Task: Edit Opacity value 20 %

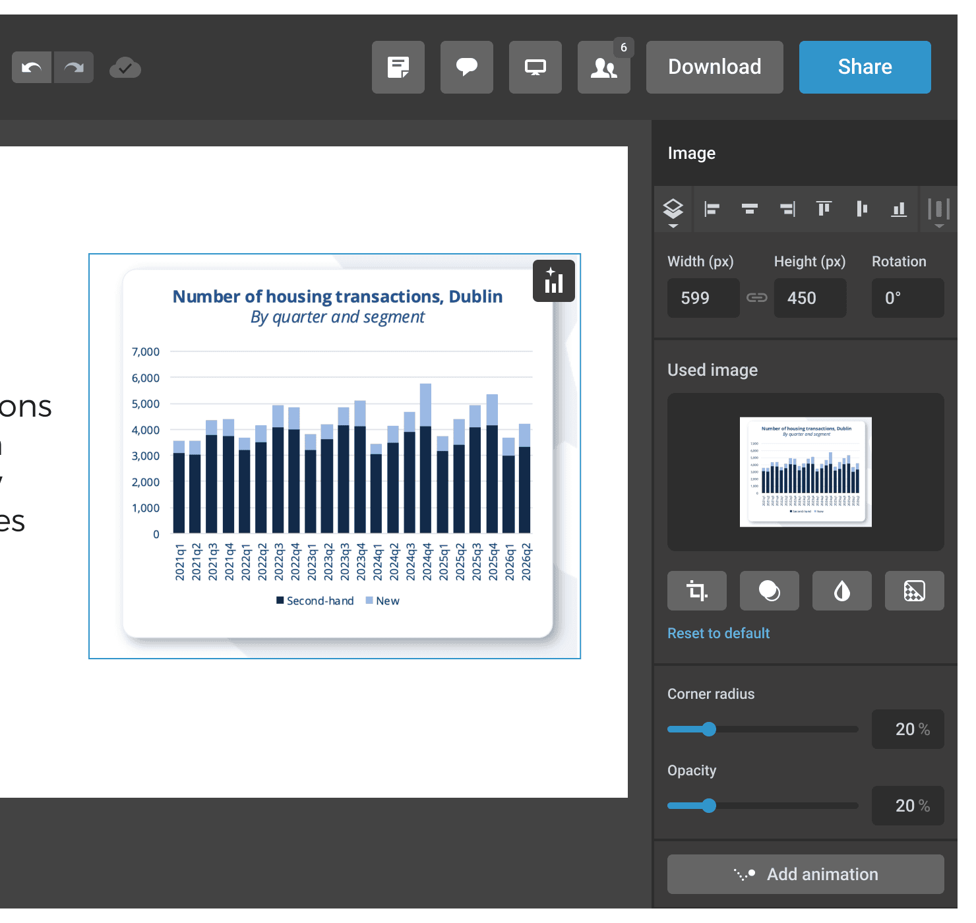Action: (x=908, y=806)
